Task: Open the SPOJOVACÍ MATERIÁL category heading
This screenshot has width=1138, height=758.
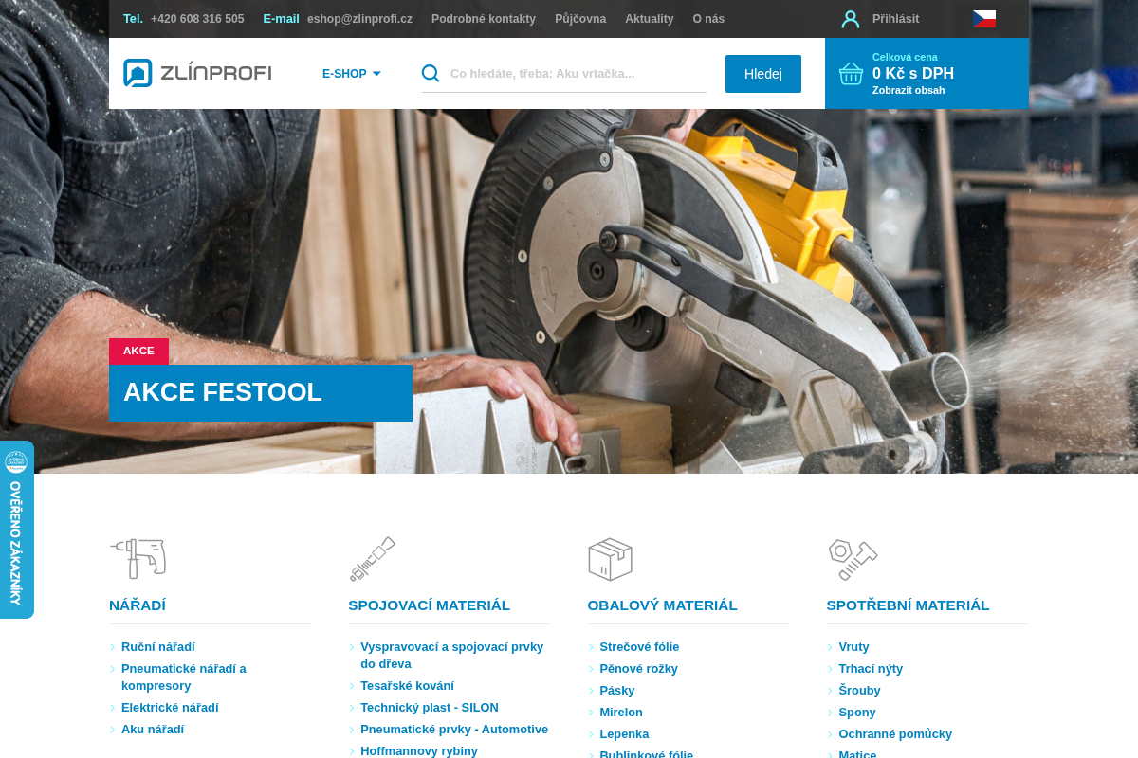Action: click(x=429, y=605)
